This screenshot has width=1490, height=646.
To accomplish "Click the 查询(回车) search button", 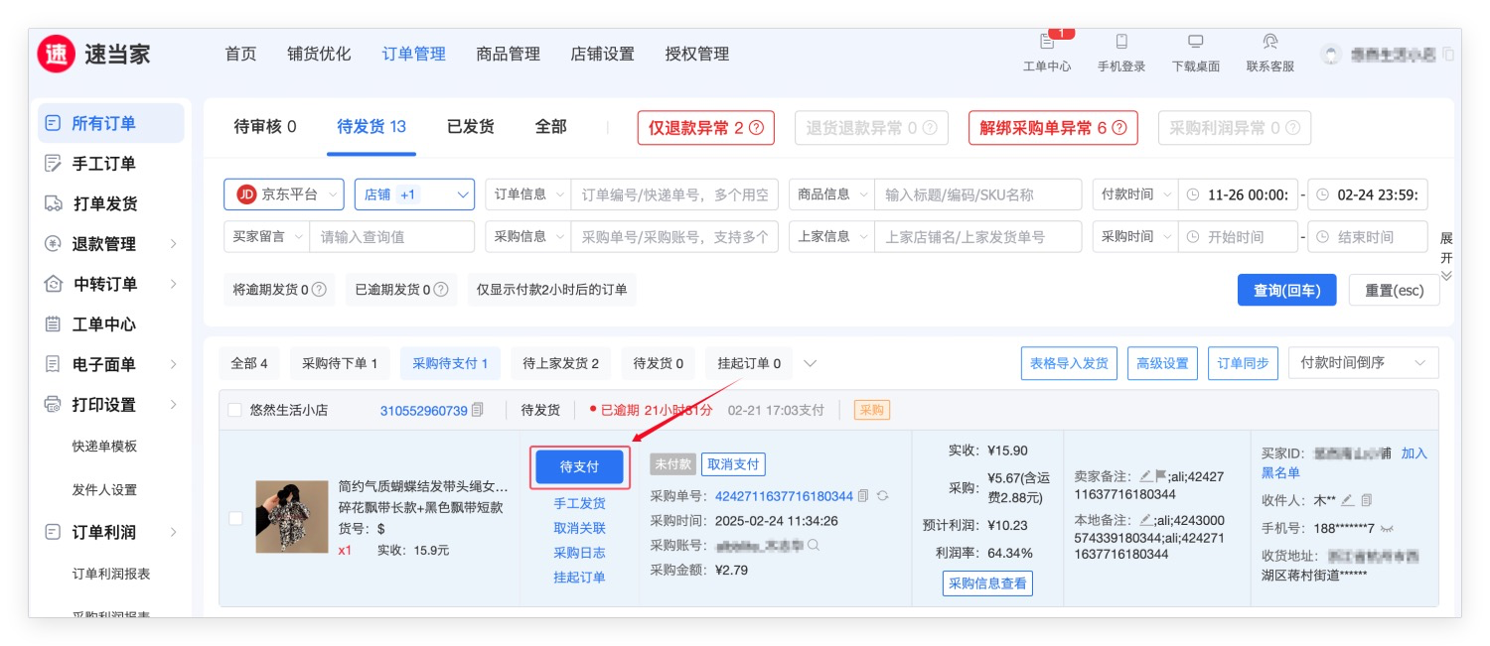I will [x=1286, y=290].
